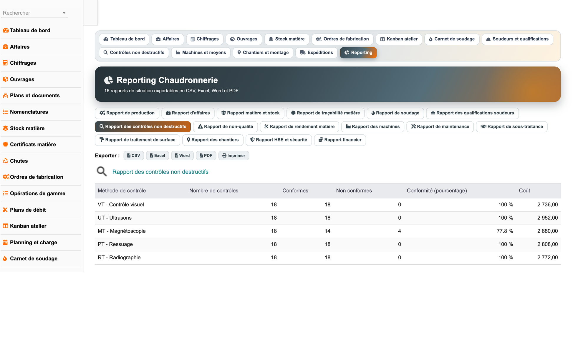Show Rapport de rendement matière
This screenshot has width=573, height=354.
299,127
